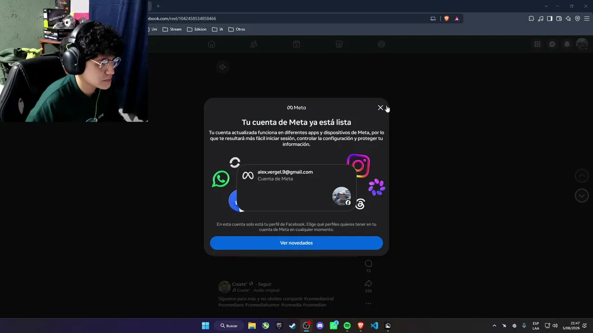The height and width of the screenshot is (333, 593).
Task: Click the tray microphone icon
Action: point(524,326)
